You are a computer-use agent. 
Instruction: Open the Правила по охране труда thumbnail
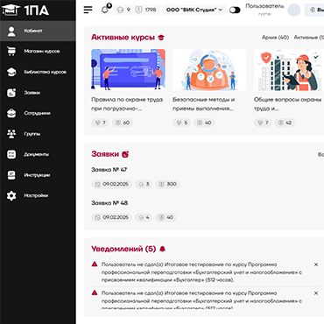coord(128,70)
